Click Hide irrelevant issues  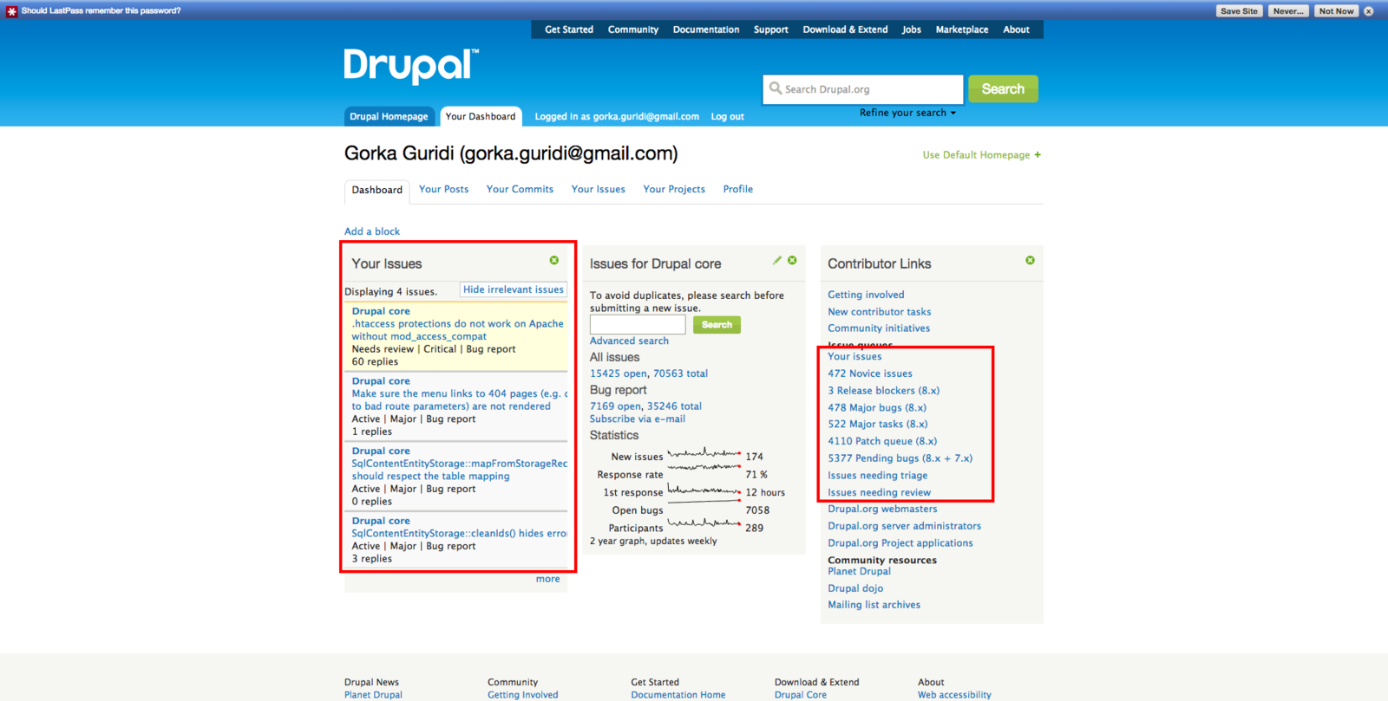(x=514, y=289)
